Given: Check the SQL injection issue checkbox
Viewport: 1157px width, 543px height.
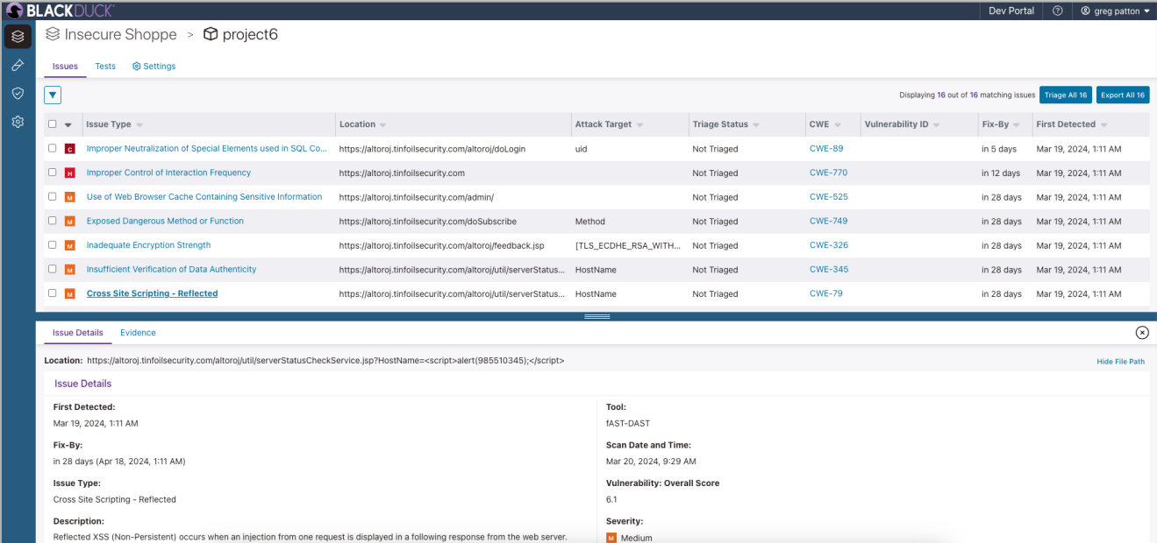Looking at the screenshot, I should coord(53,149).
